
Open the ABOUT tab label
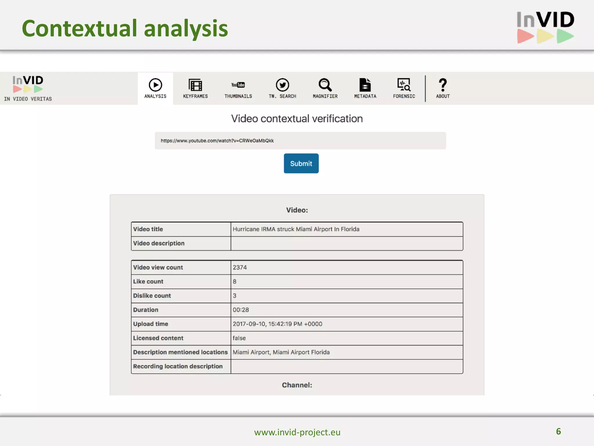click(x=443, y=96)
